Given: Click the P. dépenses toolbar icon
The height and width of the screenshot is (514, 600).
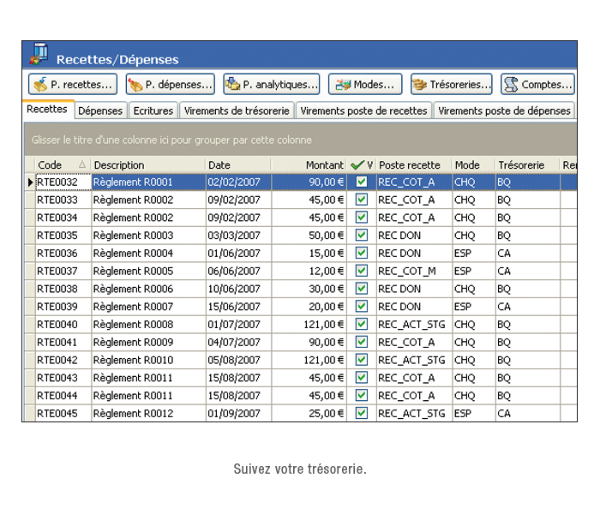Looking at the screenshot, I should point(135,85).
